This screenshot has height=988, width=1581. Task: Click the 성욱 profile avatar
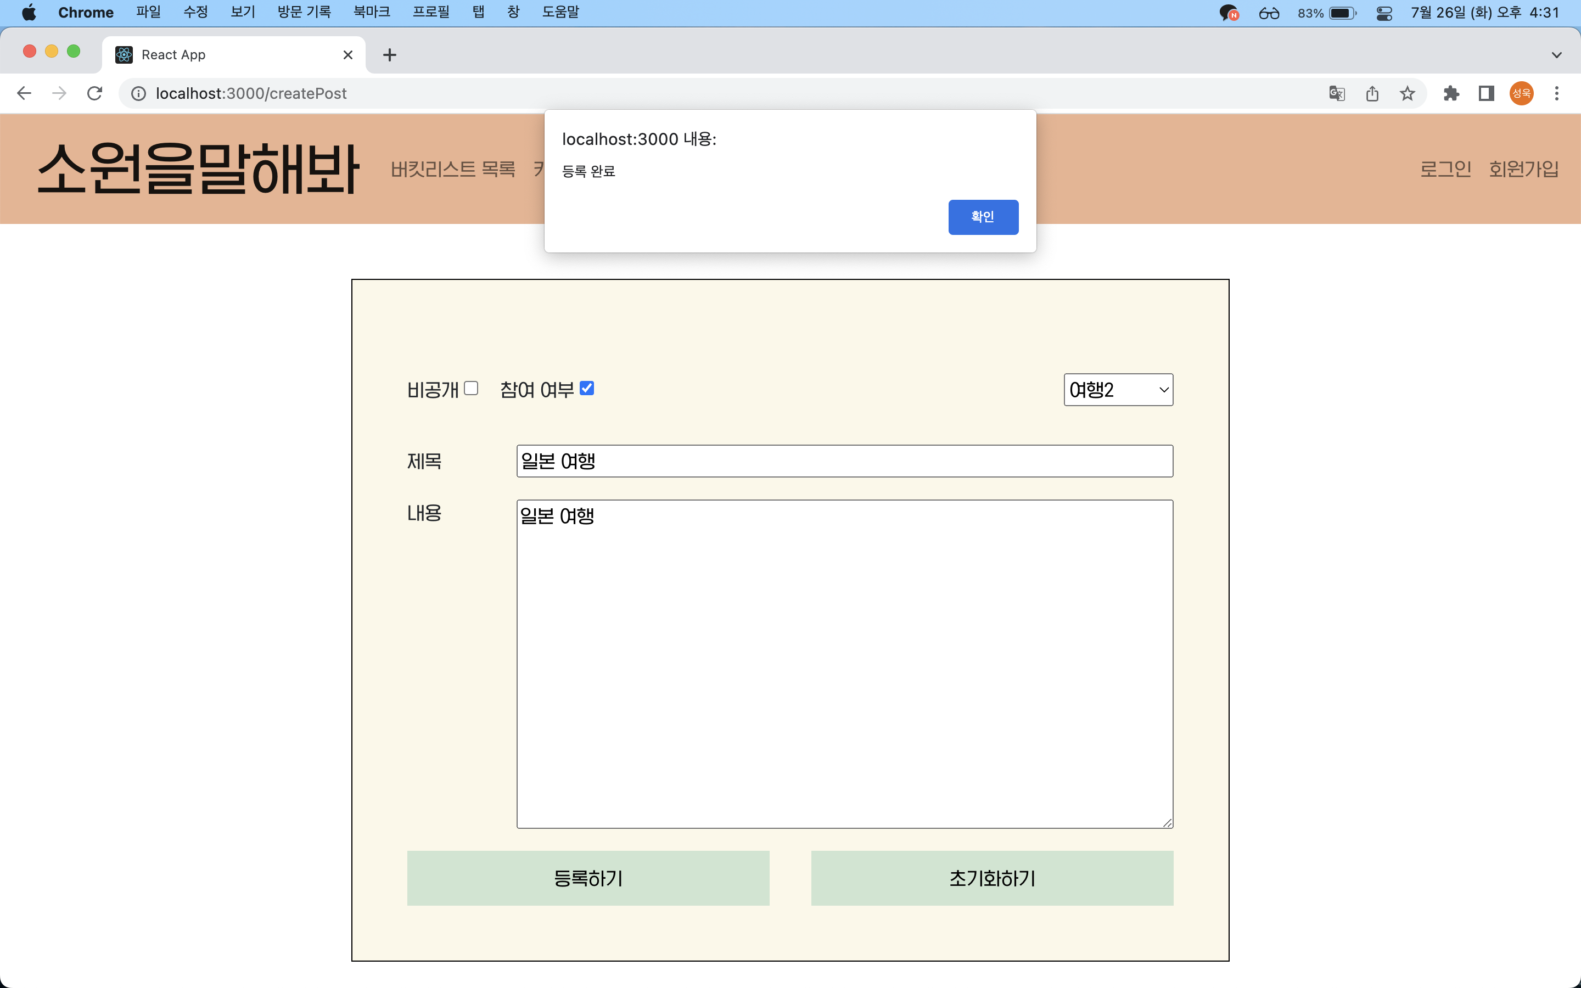1521,93
